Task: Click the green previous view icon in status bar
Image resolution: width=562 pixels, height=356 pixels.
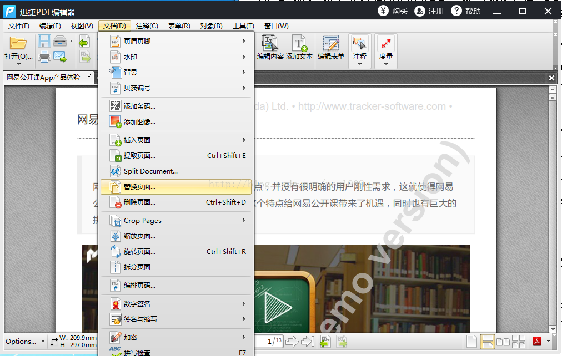Action: tap(325, 342)
